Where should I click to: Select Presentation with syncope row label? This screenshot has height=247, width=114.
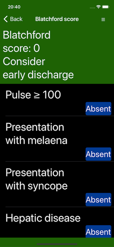(37, 179)
